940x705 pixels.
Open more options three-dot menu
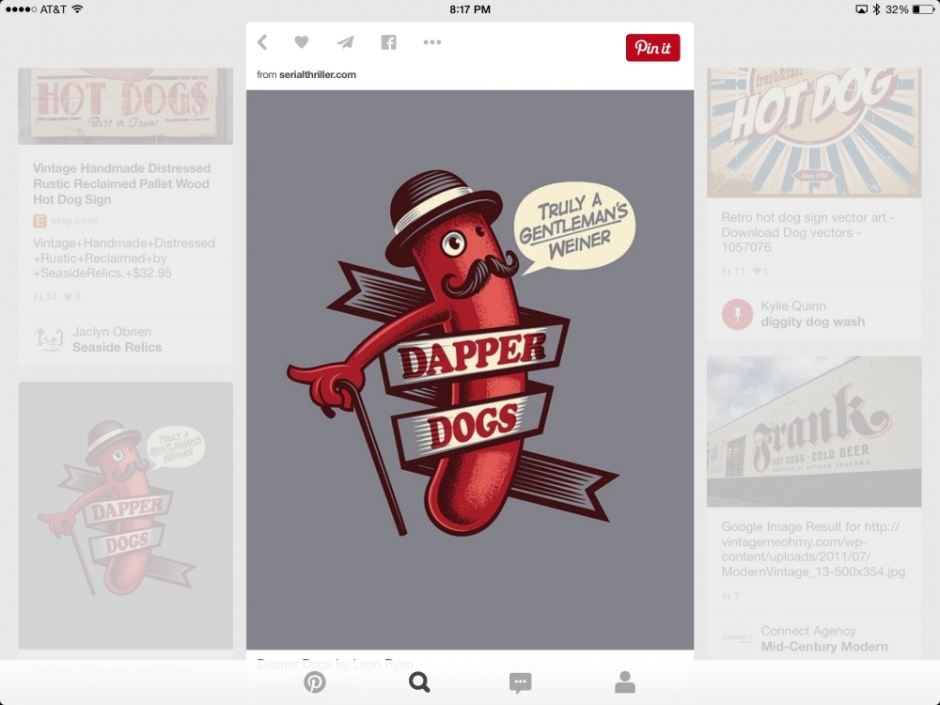pyautogui.click(x=431, y=42)
